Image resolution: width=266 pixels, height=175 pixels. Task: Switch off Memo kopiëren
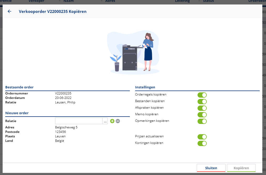(202, 115)
